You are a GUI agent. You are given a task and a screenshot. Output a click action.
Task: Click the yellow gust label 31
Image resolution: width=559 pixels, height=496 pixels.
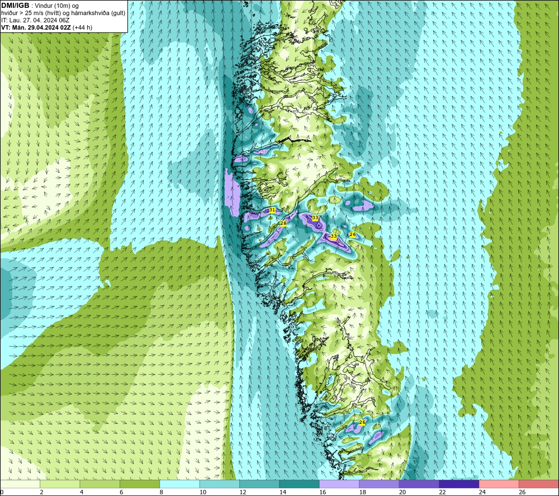(272, 210)
